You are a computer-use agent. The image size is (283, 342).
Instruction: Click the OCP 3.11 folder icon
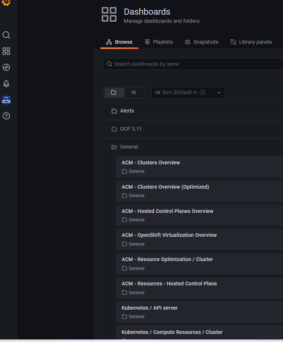(114, 129)
